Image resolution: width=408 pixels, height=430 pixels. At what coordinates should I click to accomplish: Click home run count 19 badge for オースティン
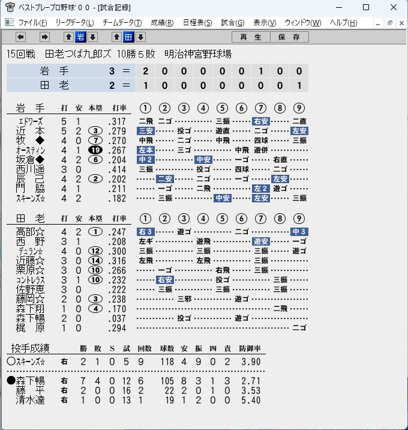click(x=95, y=150)
